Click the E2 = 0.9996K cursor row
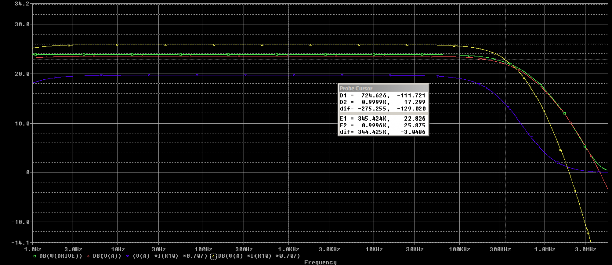612x265 pixels. [x=383, y=125]
